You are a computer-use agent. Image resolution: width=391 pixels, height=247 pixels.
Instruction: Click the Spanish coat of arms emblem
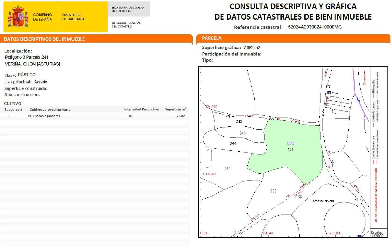point(18,17)
